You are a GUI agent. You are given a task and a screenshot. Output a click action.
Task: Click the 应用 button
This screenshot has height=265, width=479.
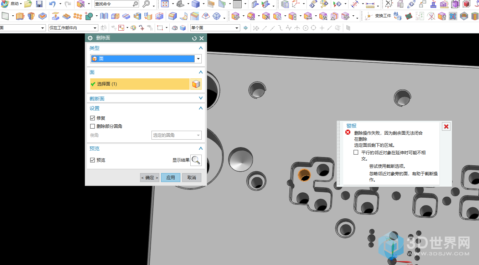click(171, 177)
